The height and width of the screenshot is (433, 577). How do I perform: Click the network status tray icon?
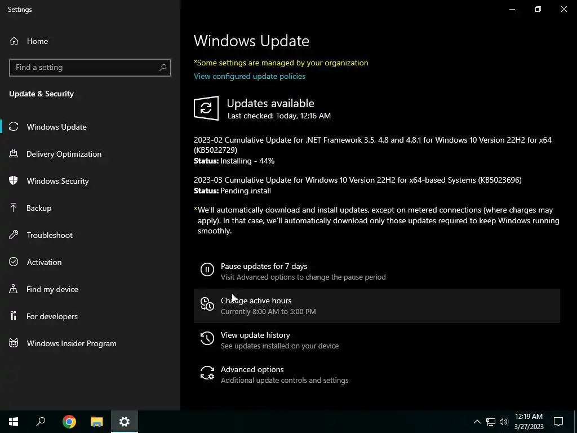point(491,422)
